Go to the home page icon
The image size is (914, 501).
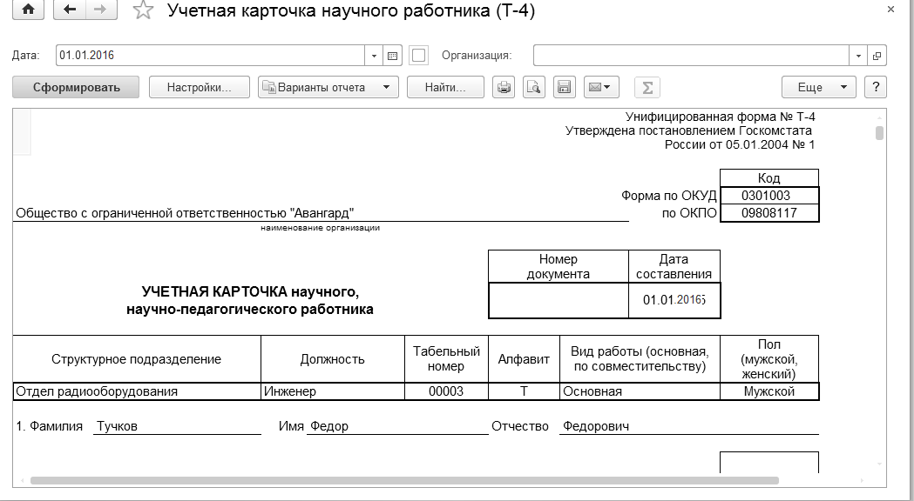[28, 10]
